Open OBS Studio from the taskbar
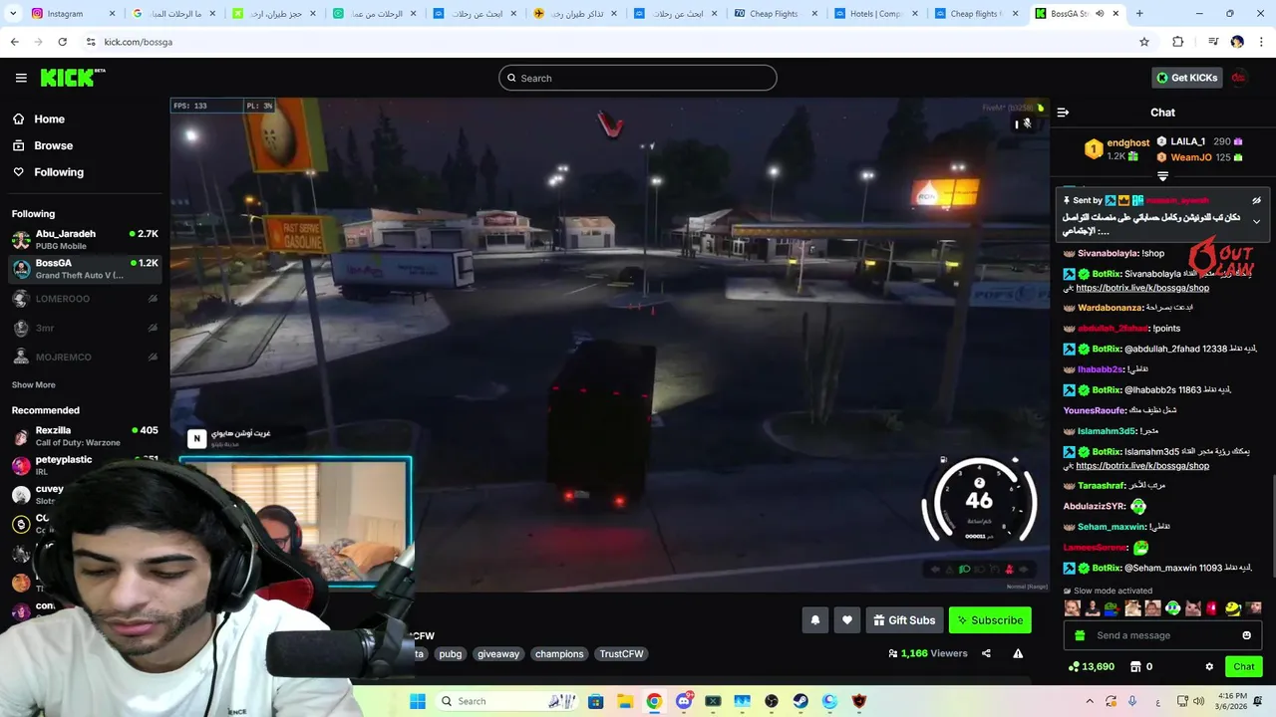 (x=772, y=701)
